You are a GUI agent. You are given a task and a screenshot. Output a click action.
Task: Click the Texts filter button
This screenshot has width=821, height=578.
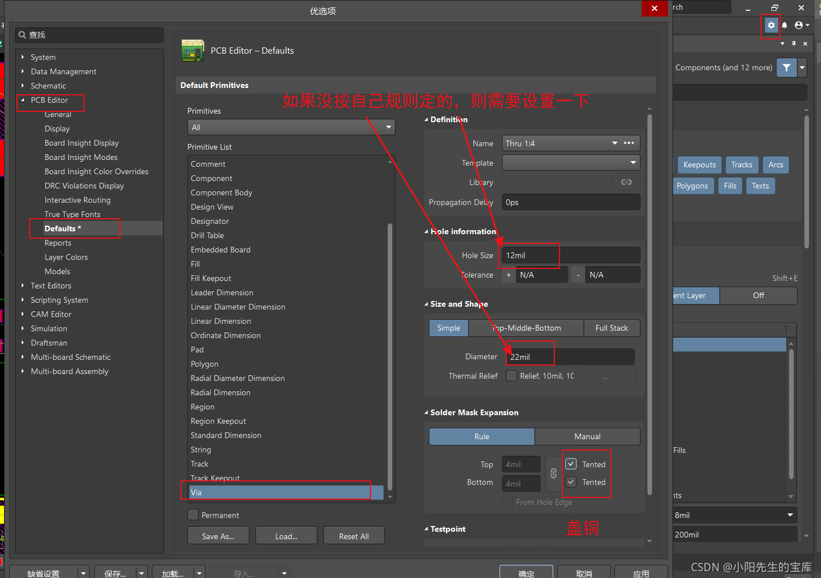pos(760,186)
